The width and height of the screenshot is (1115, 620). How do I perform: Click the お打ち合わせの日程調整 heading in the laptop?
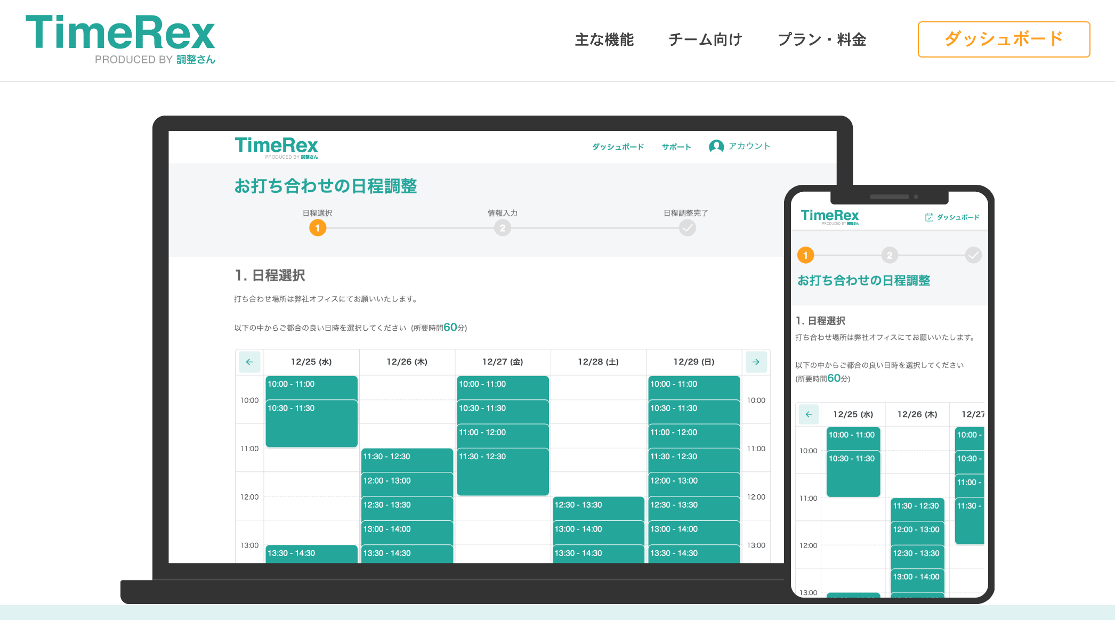[326, 186]
